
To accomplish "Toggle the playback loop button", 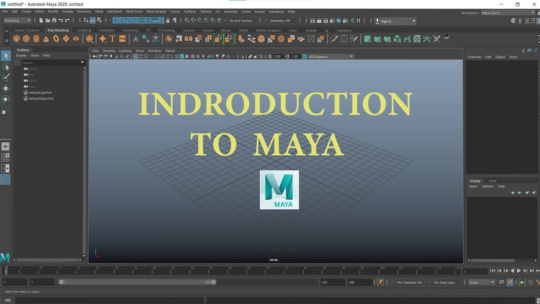I will tap(502, 282).
